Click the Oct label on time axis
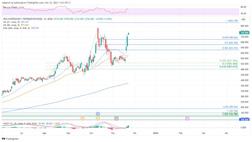 click(x=91, y=133)
